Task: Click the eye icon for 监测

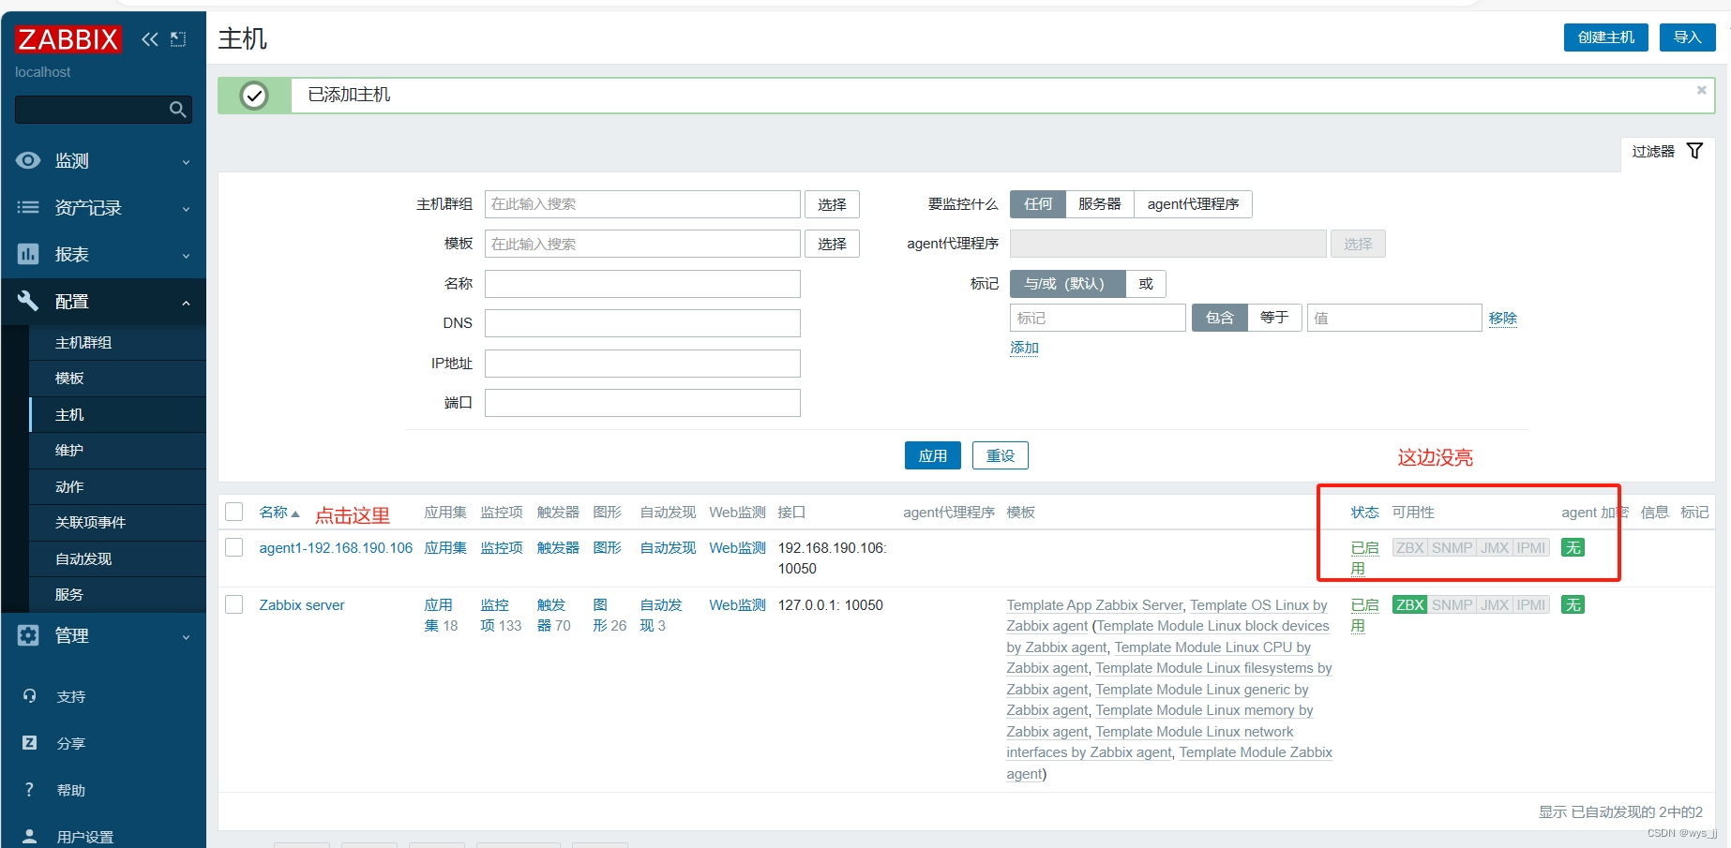Action: pyautogui.click(x=28, y=160)
